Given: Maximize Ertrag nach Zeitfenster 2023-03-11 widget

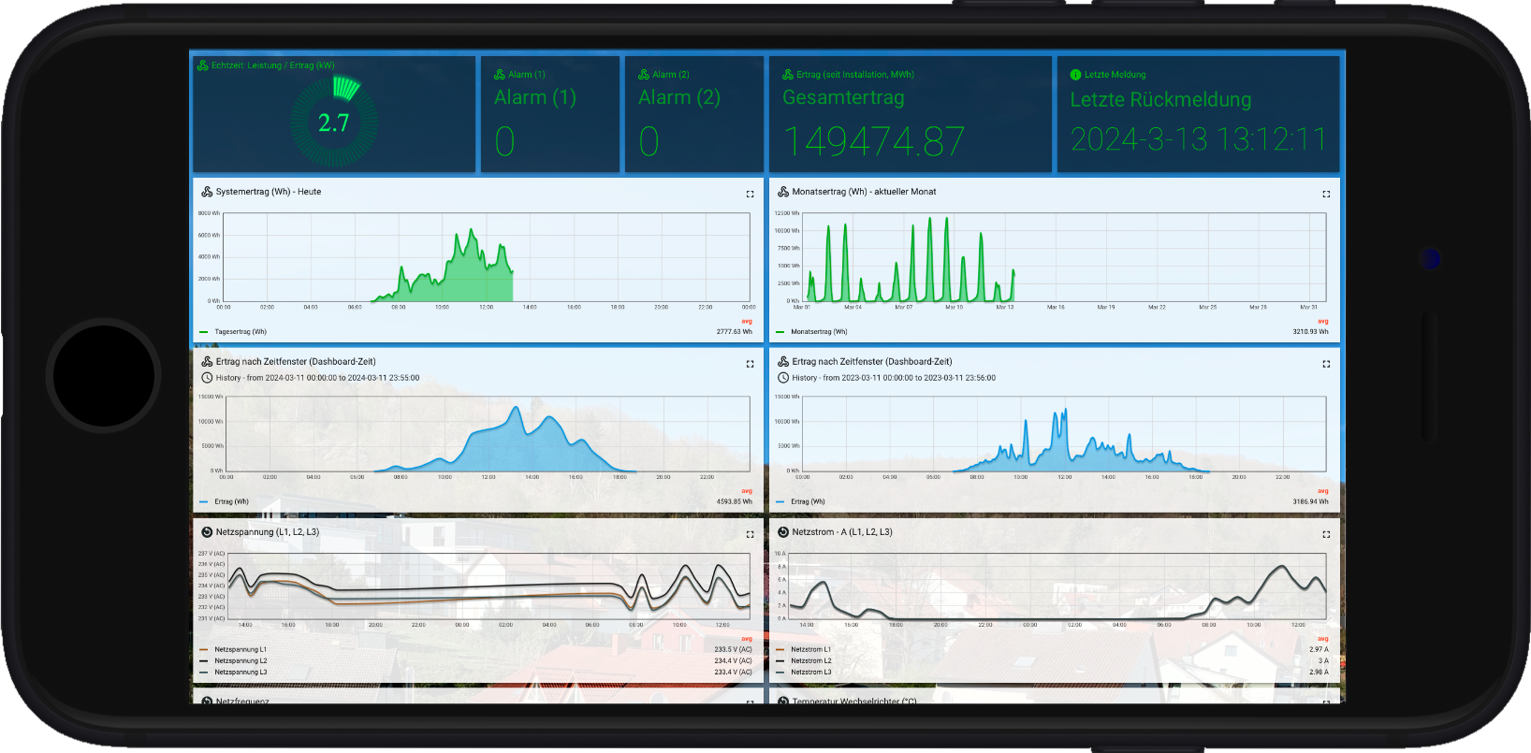Looking at the screenshot, I should coord(1326,364).
